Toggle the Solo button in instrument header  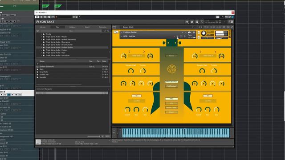199,32
